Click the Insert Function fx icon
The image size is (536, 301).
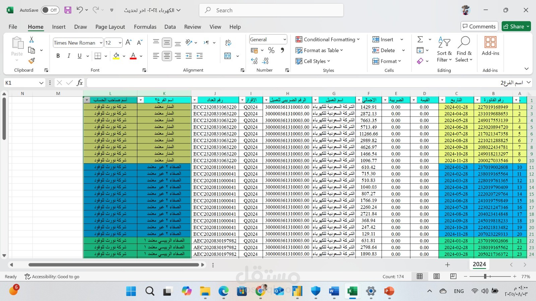point(79,83)
